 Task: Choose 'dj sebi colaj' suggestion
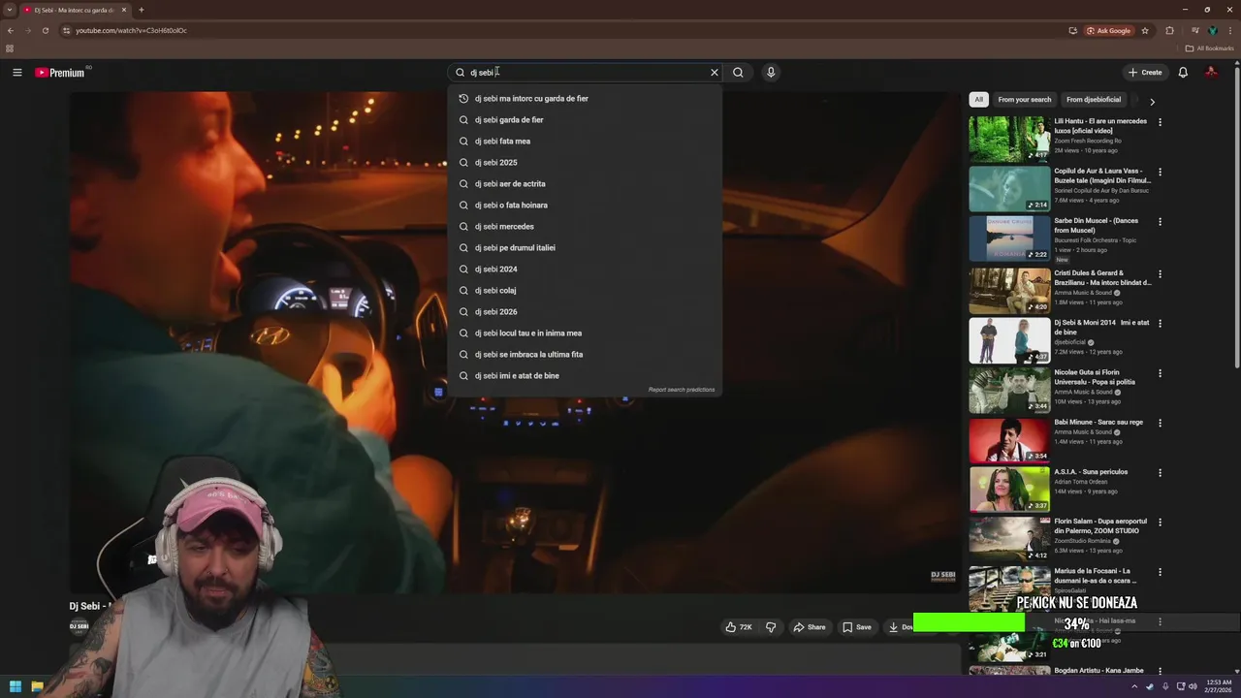pos(585,290)
